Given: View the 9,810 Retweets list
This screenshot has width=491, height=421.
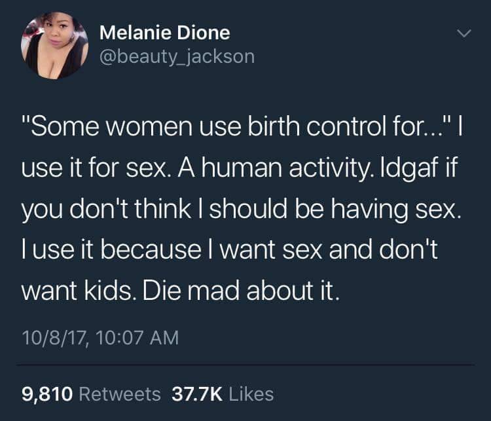Looking at the screenshot, I should click(91, 394).
